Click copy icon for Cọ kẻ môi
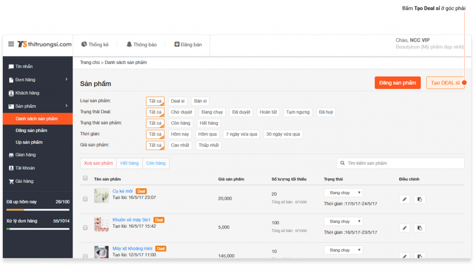Image resolution: width=474 pixels, height=273 pixels. (x=419, y=199)
